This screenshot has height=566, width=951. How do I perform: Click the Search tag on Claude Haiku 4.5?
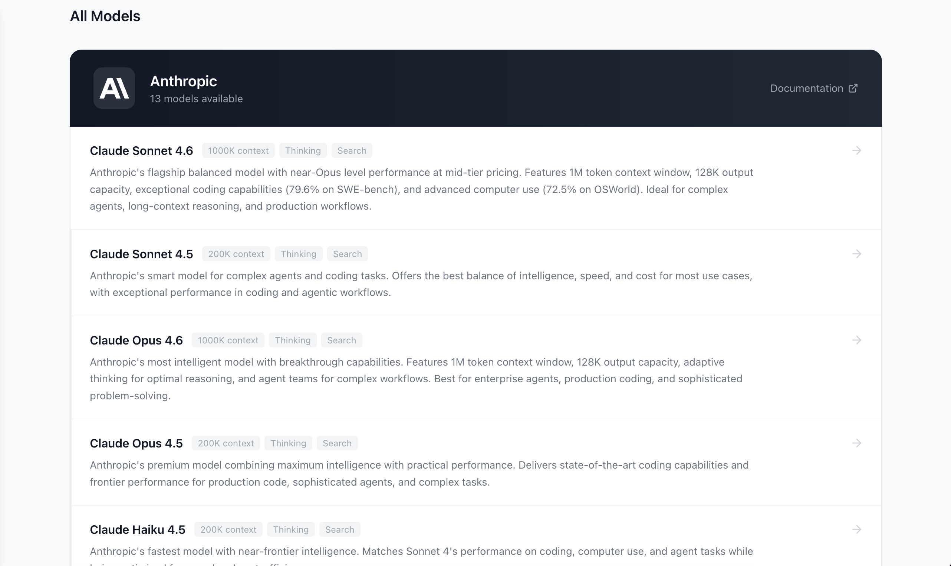pos(339,529)
